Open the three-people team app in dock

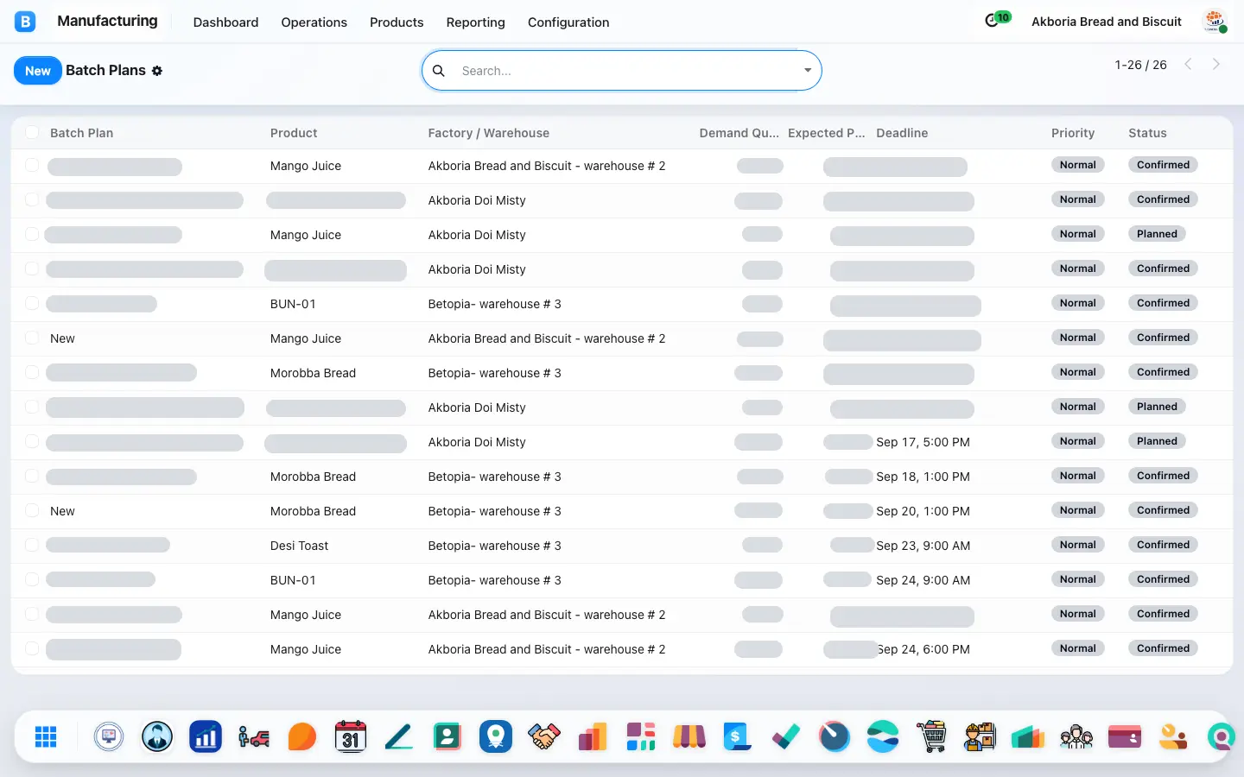pos(1076,736)
